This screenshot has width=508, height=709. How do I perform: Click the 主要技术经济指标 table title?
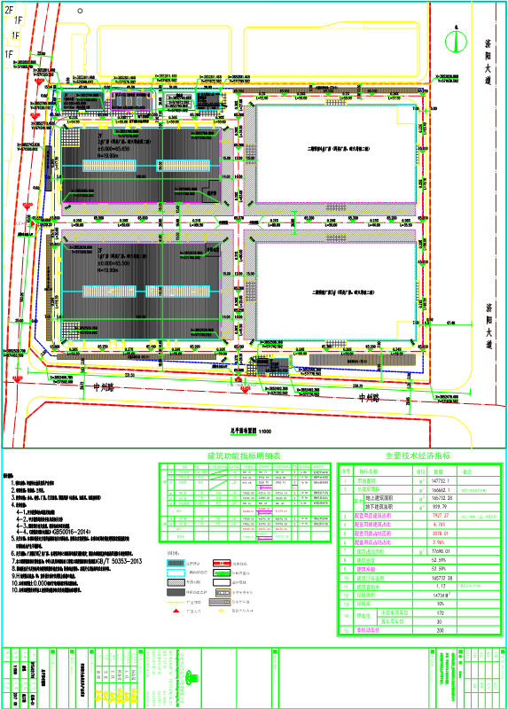418,456
